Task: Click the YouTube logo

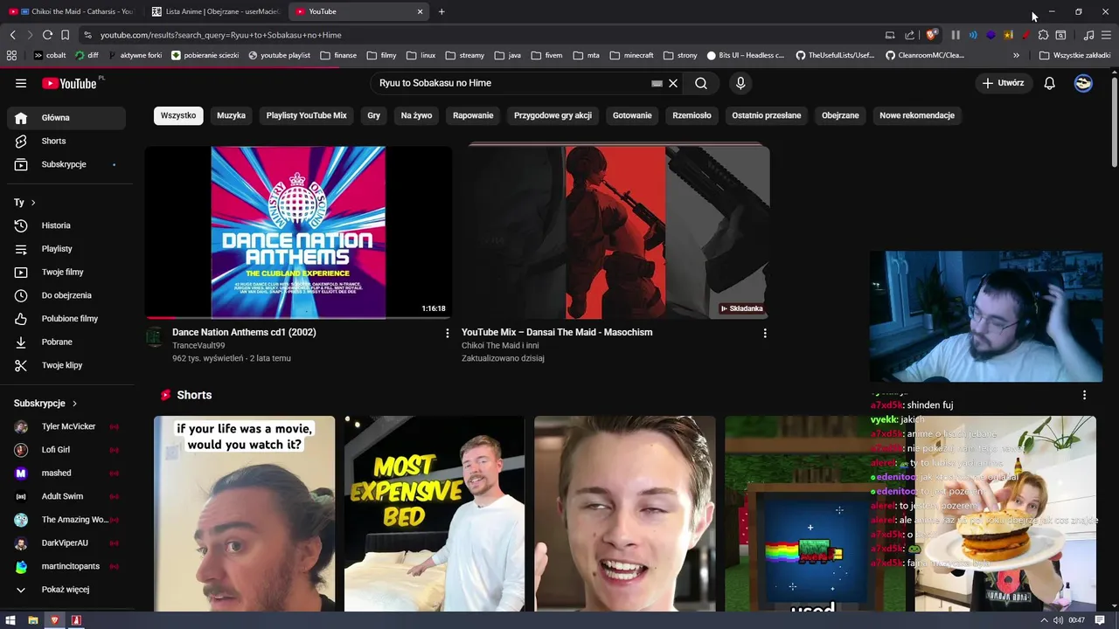Action: point(69,83)
